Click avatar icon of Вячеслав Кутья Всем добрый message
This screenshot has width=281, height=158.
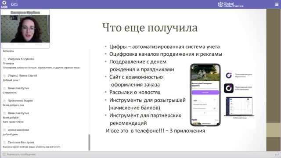tap(4, 113)
